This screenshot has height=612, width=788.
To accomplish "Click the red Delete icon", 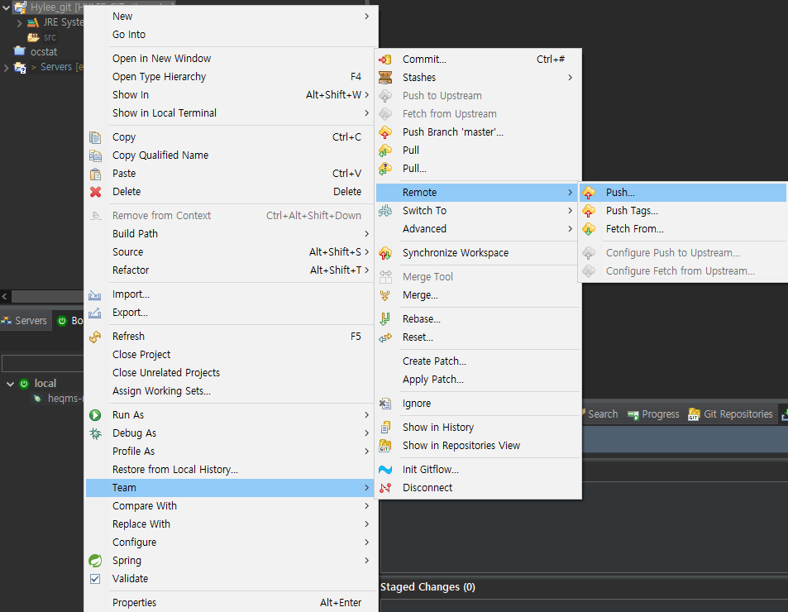I will pyautogui.click(x=96, y=192).
